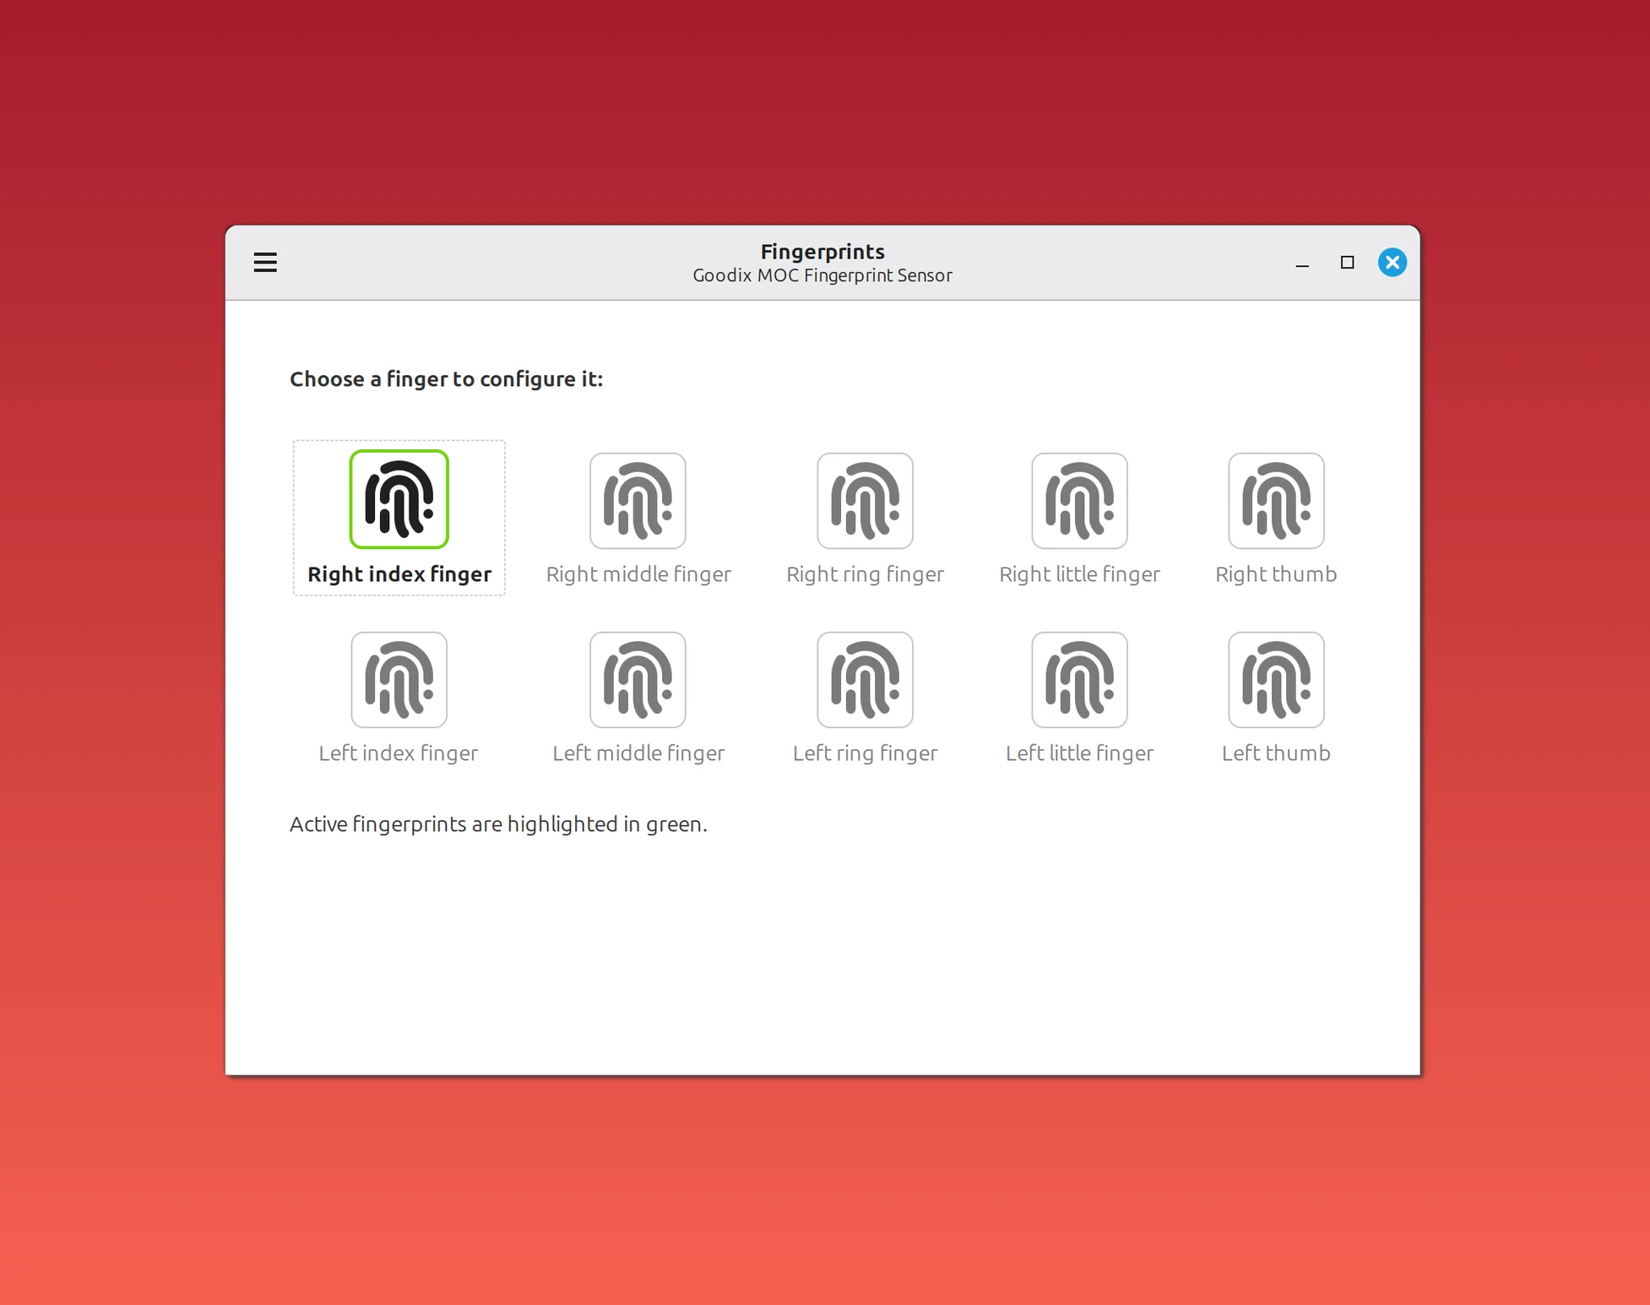Screen dimensions: 1650x1305
Task: Select the Left little finger fingerprint icon
Action: (1079, 680)
